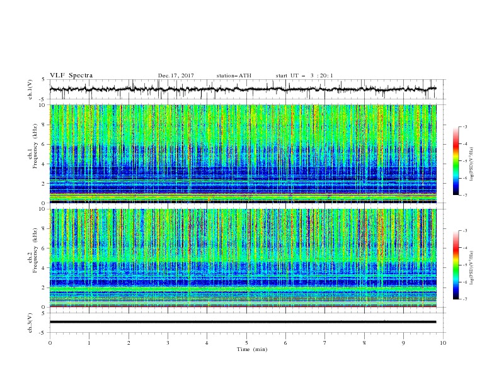
Task: Click the "8" kHz tick of ch.1 spectrogram
Action: click(44, 125)
